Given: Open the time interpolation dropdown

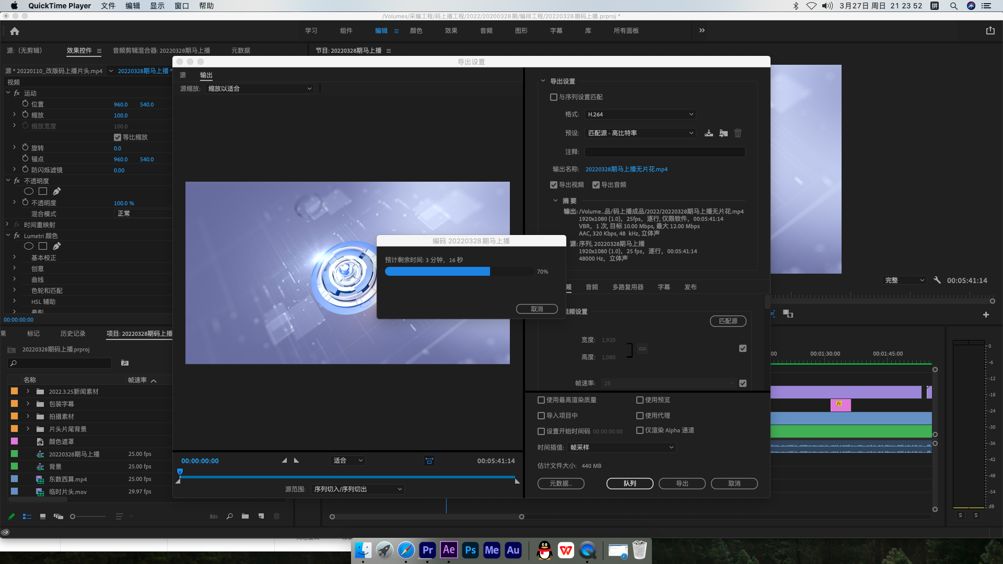Looking at the screenshot, I should [x=622, y=448].
